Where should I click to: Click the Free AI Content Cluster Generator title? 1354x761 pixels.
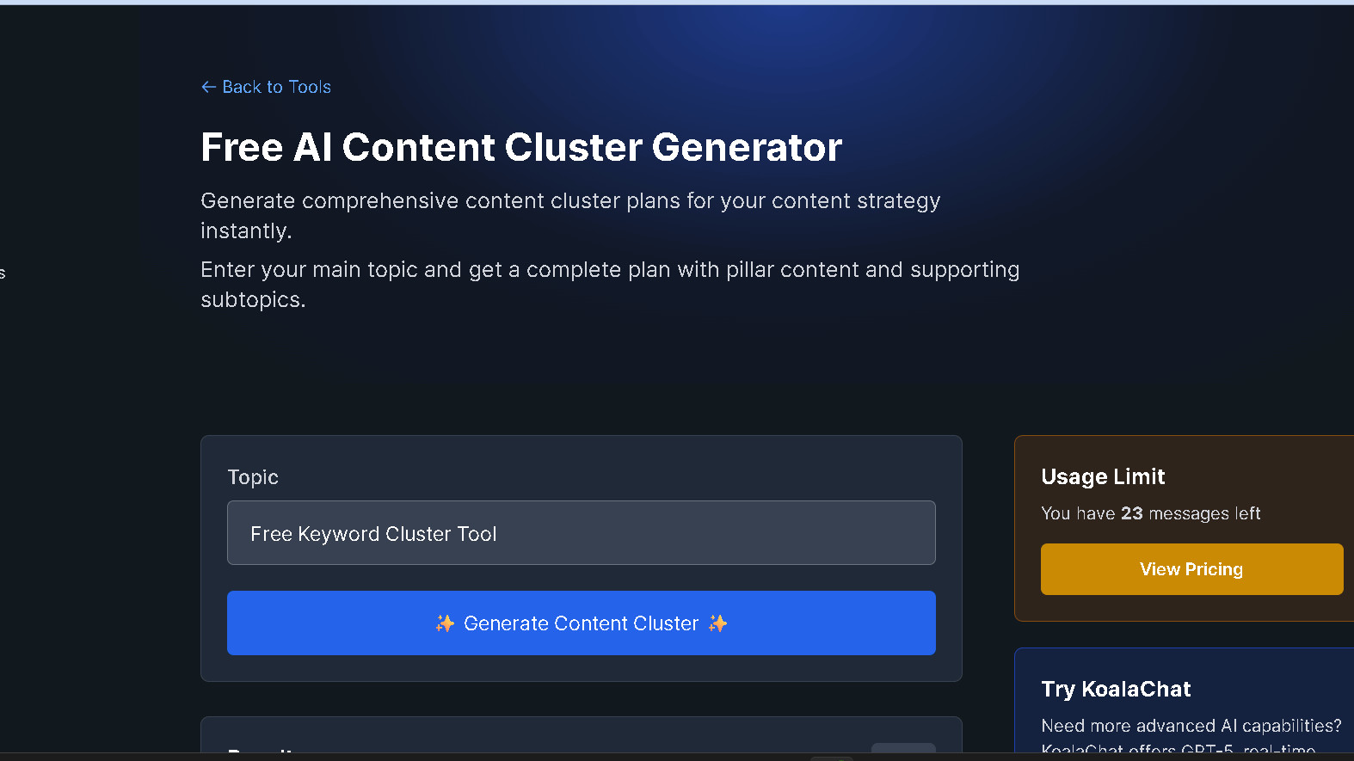click(520, 147)
